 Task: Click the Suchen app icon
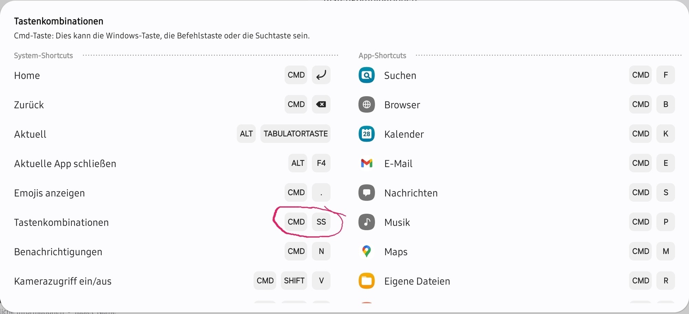[x=367, y=75]
